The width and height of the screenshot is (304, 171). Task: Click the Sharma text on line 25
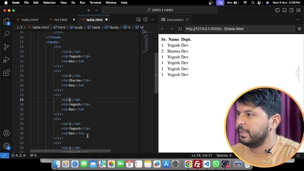pos(75,80)
